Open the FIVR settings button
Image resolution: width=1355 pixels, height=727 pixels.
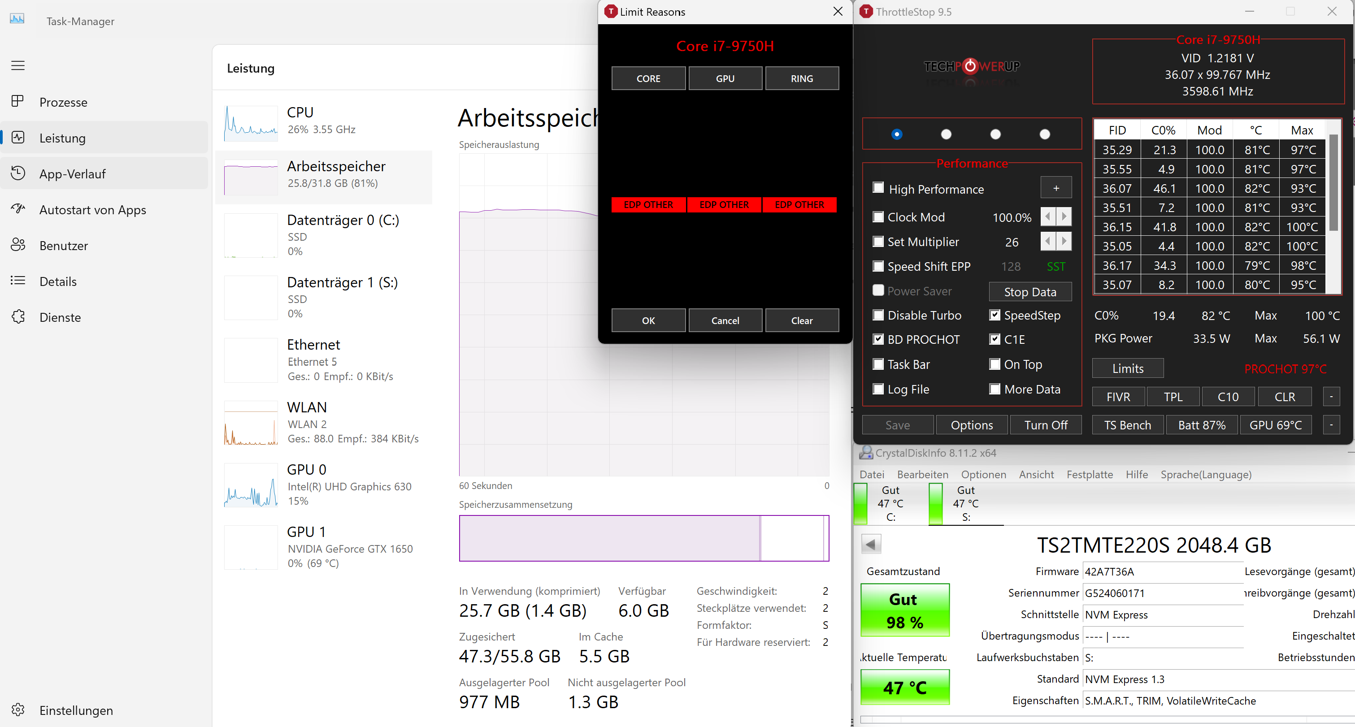click(x=1118, y=397)
